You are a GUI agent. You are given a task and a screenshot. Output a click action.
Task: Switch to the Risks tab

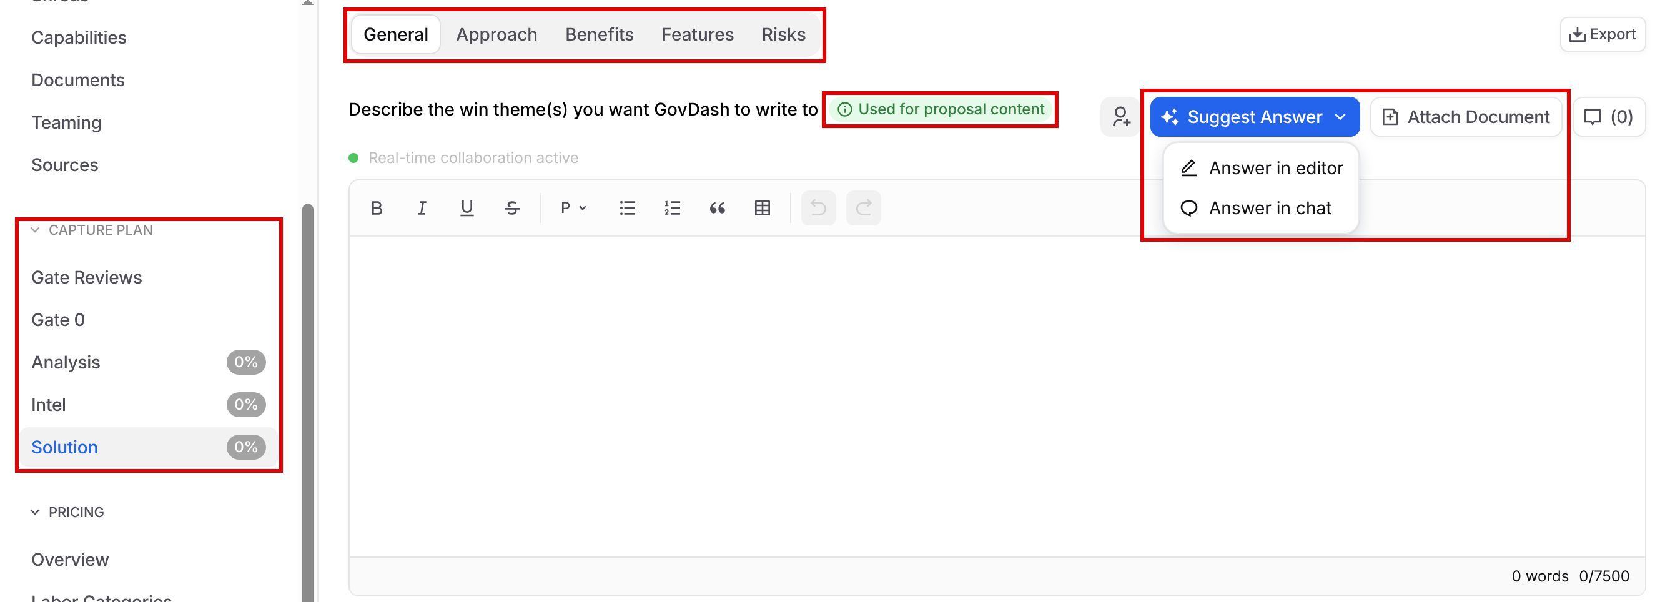click(x=784, y=35)
